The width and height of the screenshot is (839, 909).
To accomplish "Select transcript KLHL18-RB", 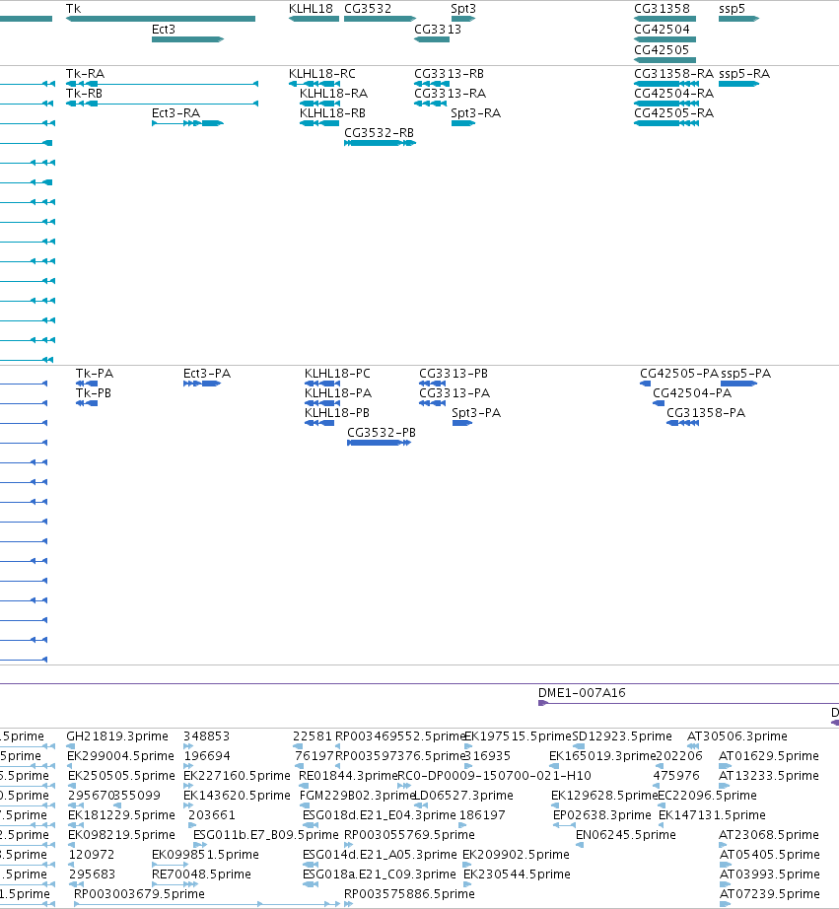I will coord(320,123).
